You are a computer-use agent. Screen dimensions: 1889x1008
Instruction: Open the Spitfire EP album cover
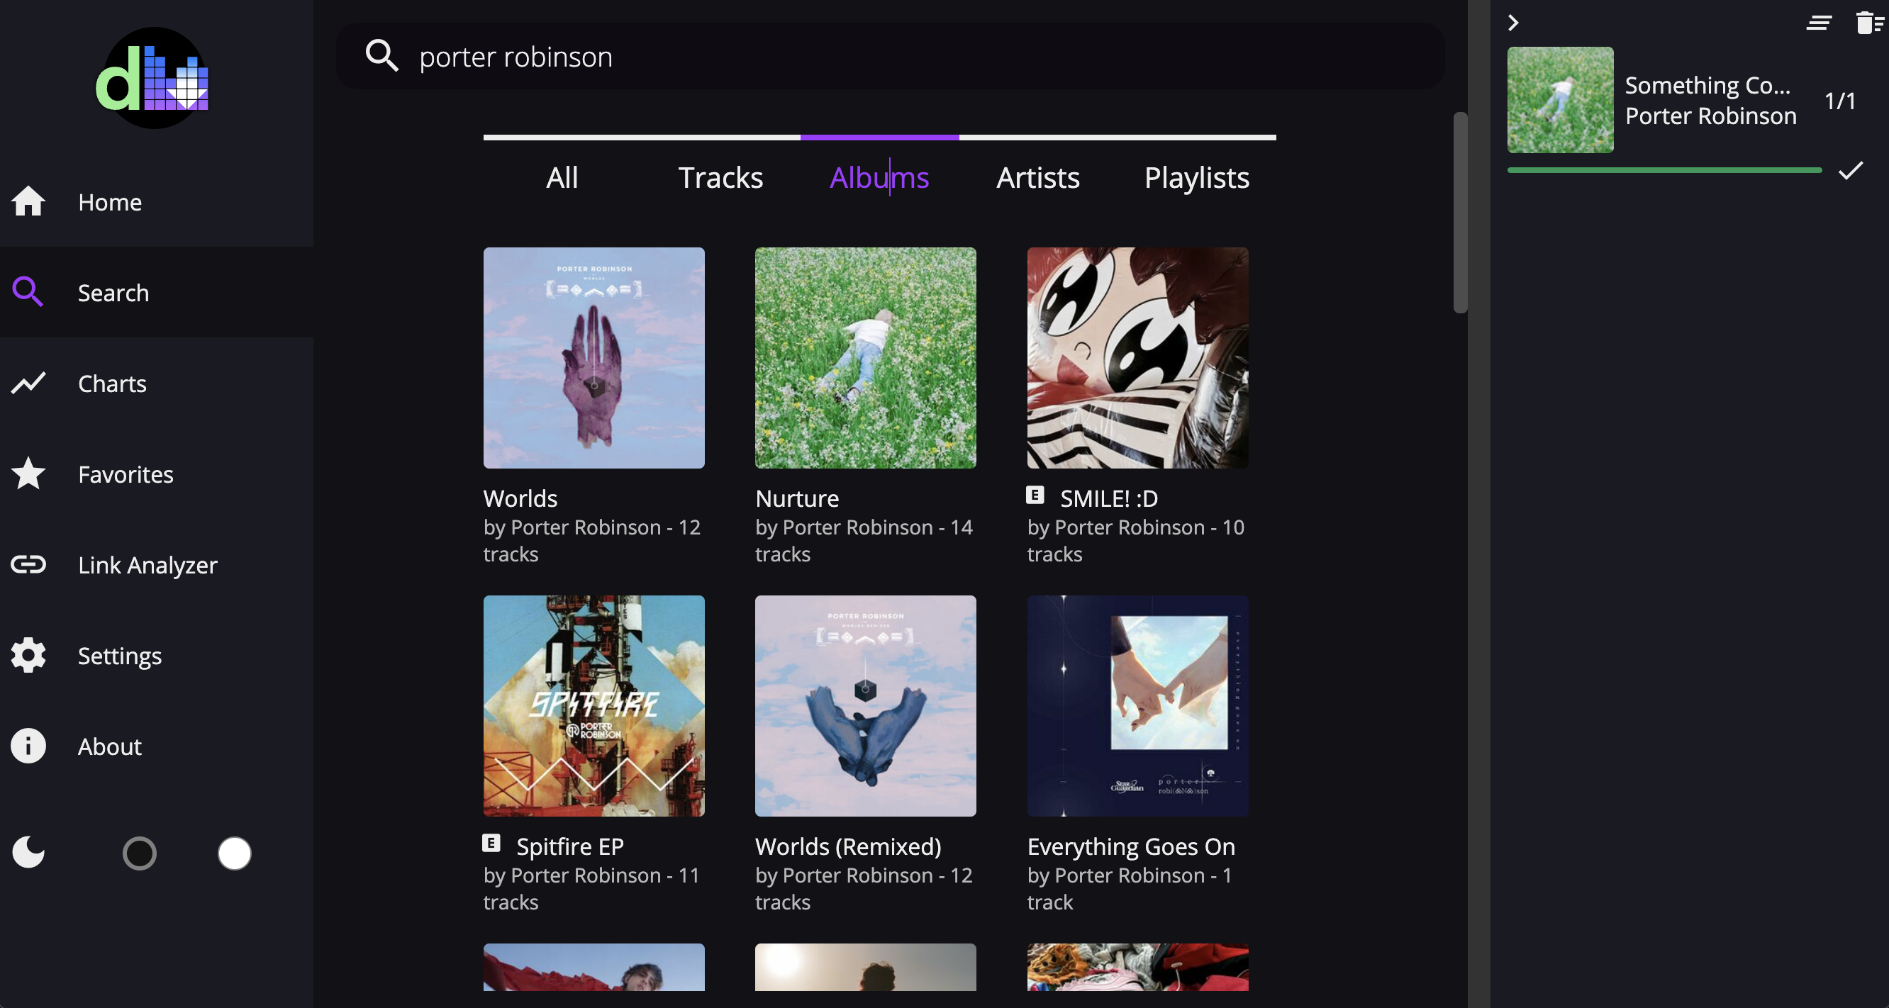point(594,705)
